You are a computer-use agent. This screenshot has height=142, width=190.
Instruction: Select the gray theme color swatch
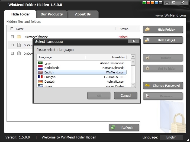pyautogui.click(x=160, y=3)
